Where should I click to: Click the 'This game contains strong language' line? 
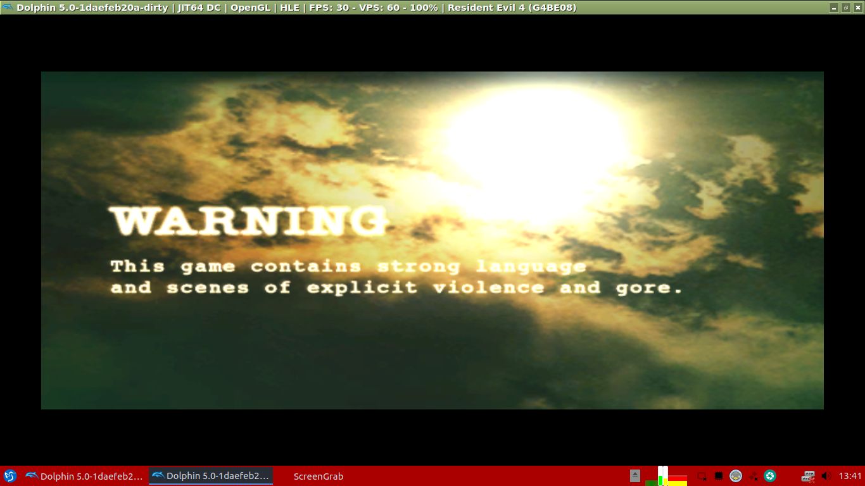(348, 266)
